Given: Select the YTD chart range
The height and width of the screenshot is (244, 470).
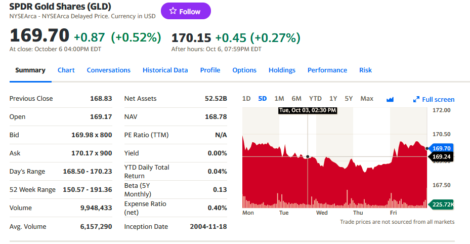Looking at the screenshot, I should (315, 99).
